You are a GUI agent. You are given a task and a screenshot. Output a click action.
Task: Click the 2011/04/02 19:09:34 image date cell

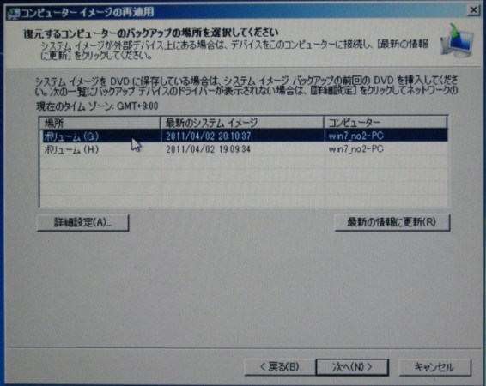point(209,149)
